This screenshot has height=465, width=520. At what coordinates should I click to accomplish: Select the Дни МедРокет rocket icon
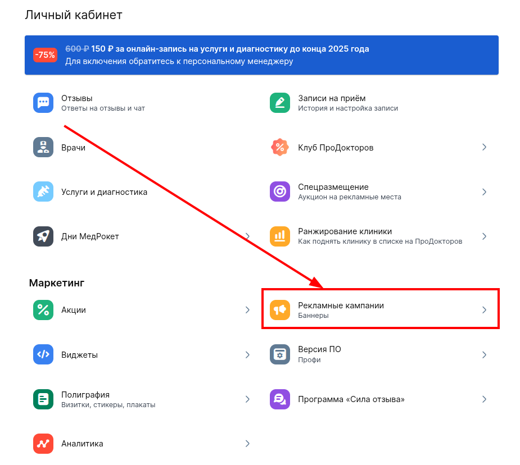coord(43,236)
